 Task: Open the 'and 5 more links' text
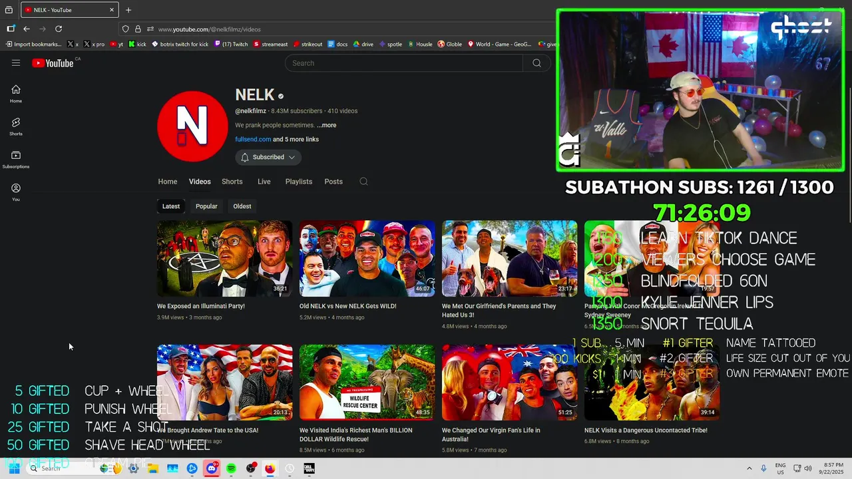[296, 139]
